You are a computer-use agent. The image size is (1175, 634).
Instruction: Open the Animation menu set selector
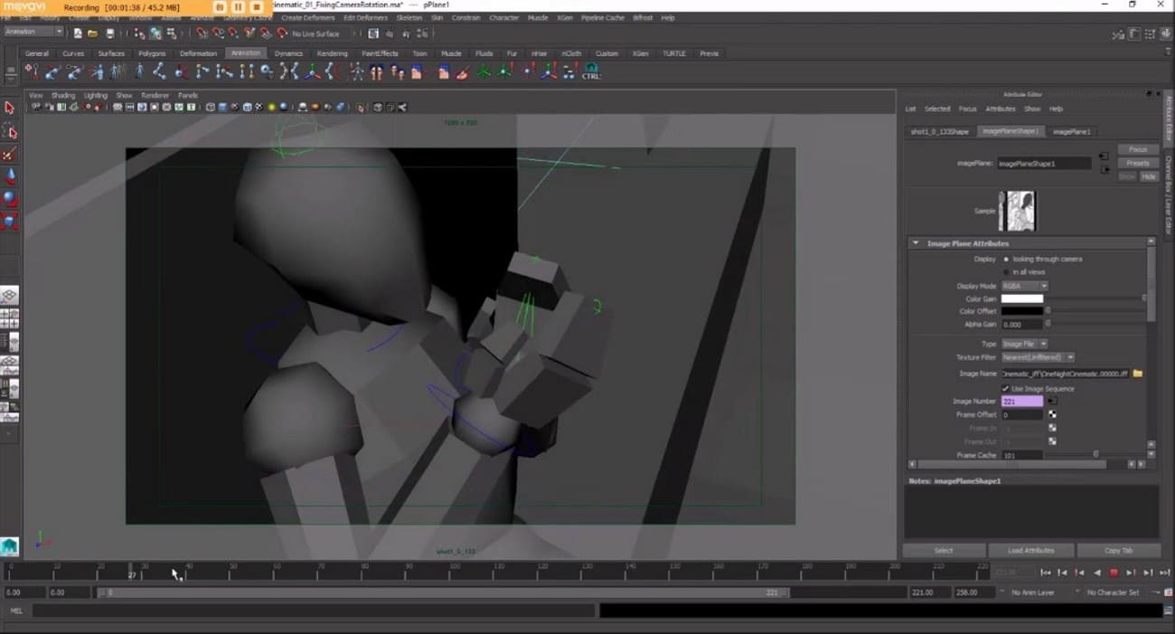click(x=32, y=32)
